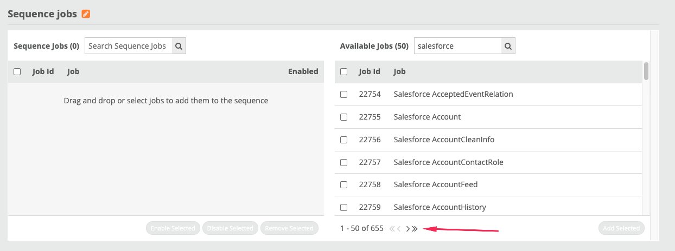675x251 pixels.
Task: Click the orange edit icon beside Sequence jobs
Action: click(x=86, y=14)
